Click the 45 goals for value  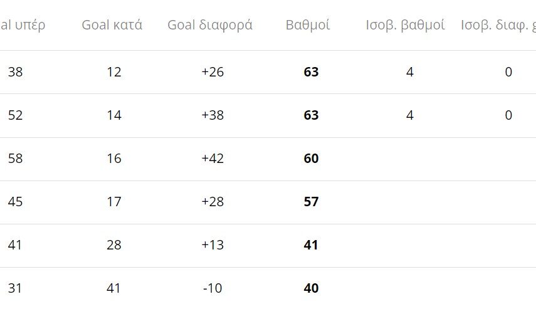(15, 202)
